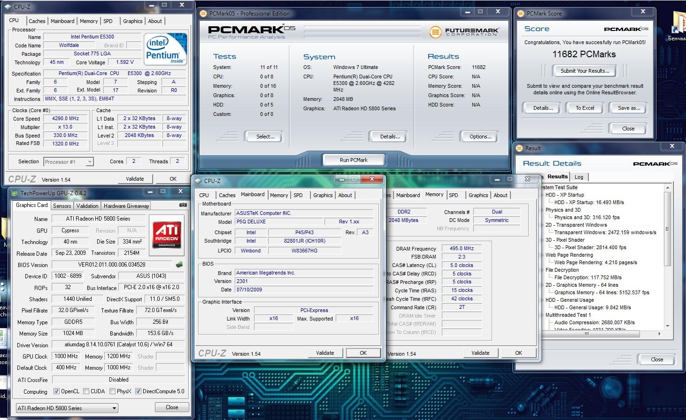Click OK in the CPU-Z Memory window

(x=518, y=353)
